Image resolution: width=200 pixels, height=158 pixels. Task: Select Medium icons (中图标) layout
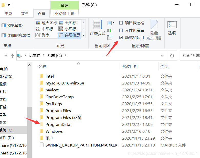44,29
